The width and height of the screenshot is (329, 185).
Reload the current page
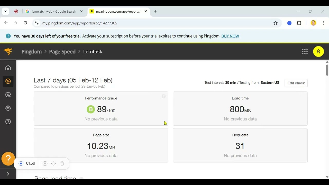coord(25,23)
